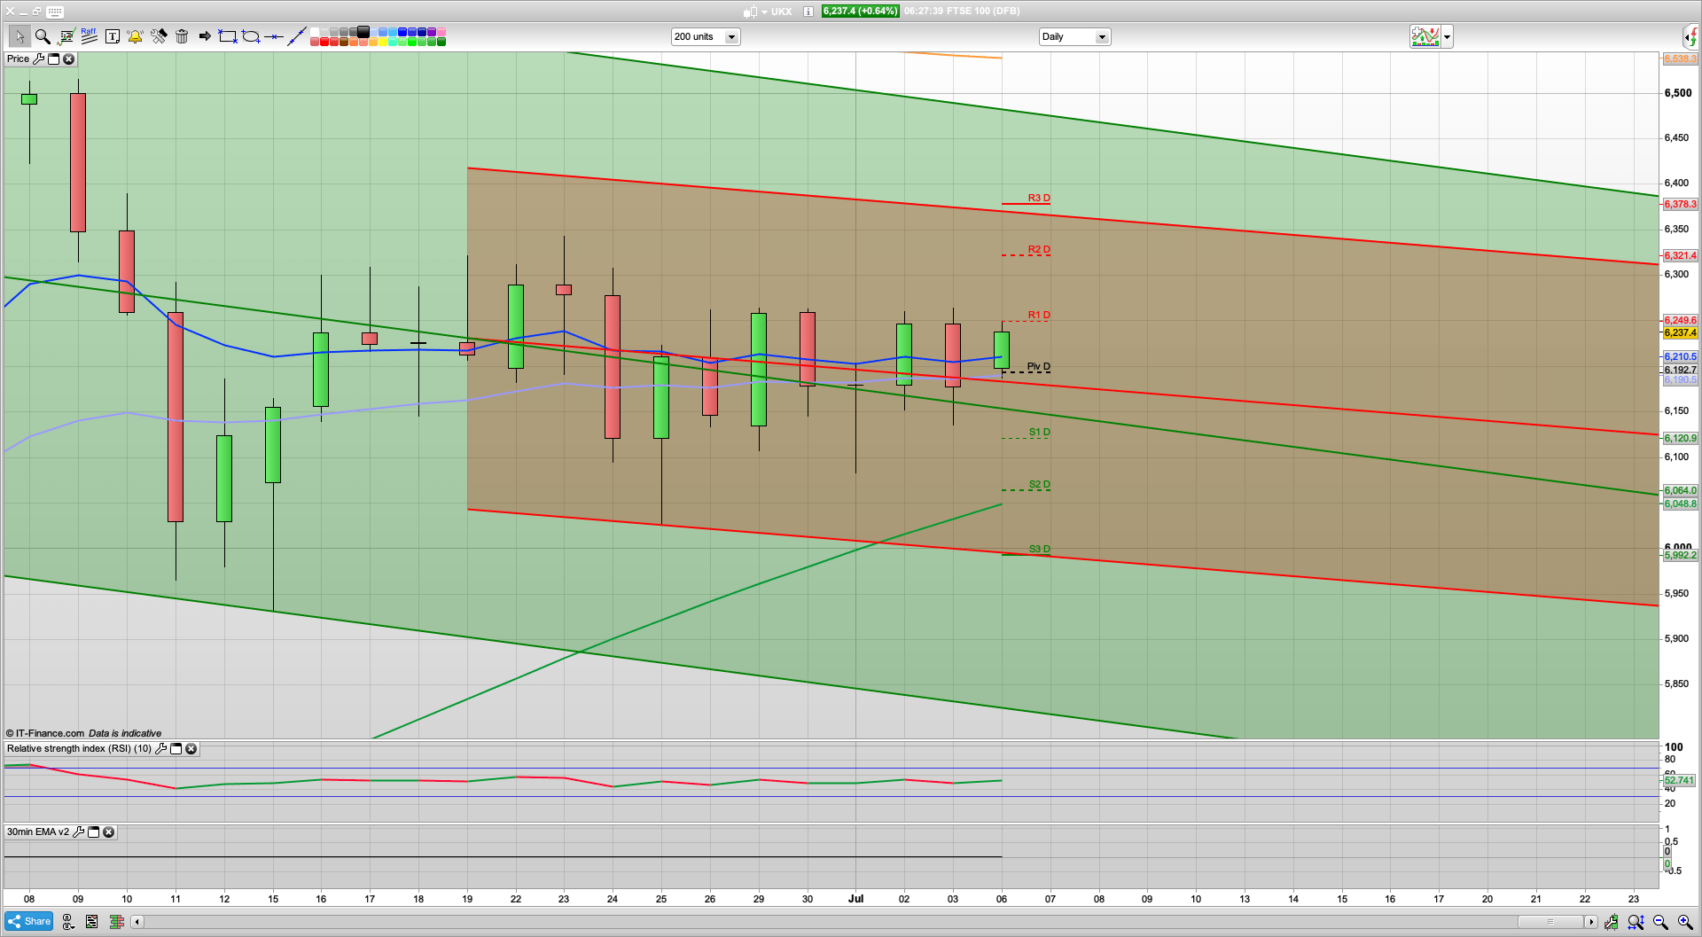Pick the yellow color swatch
The height and width of the screenshot is (937, 1702).
pos(383,42)
